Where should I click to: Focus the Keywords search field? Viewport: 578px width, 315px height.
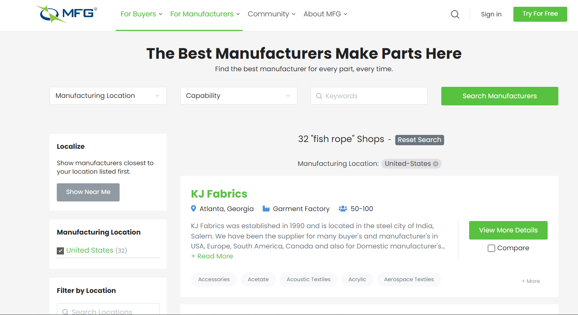click(x=369, y=96)
